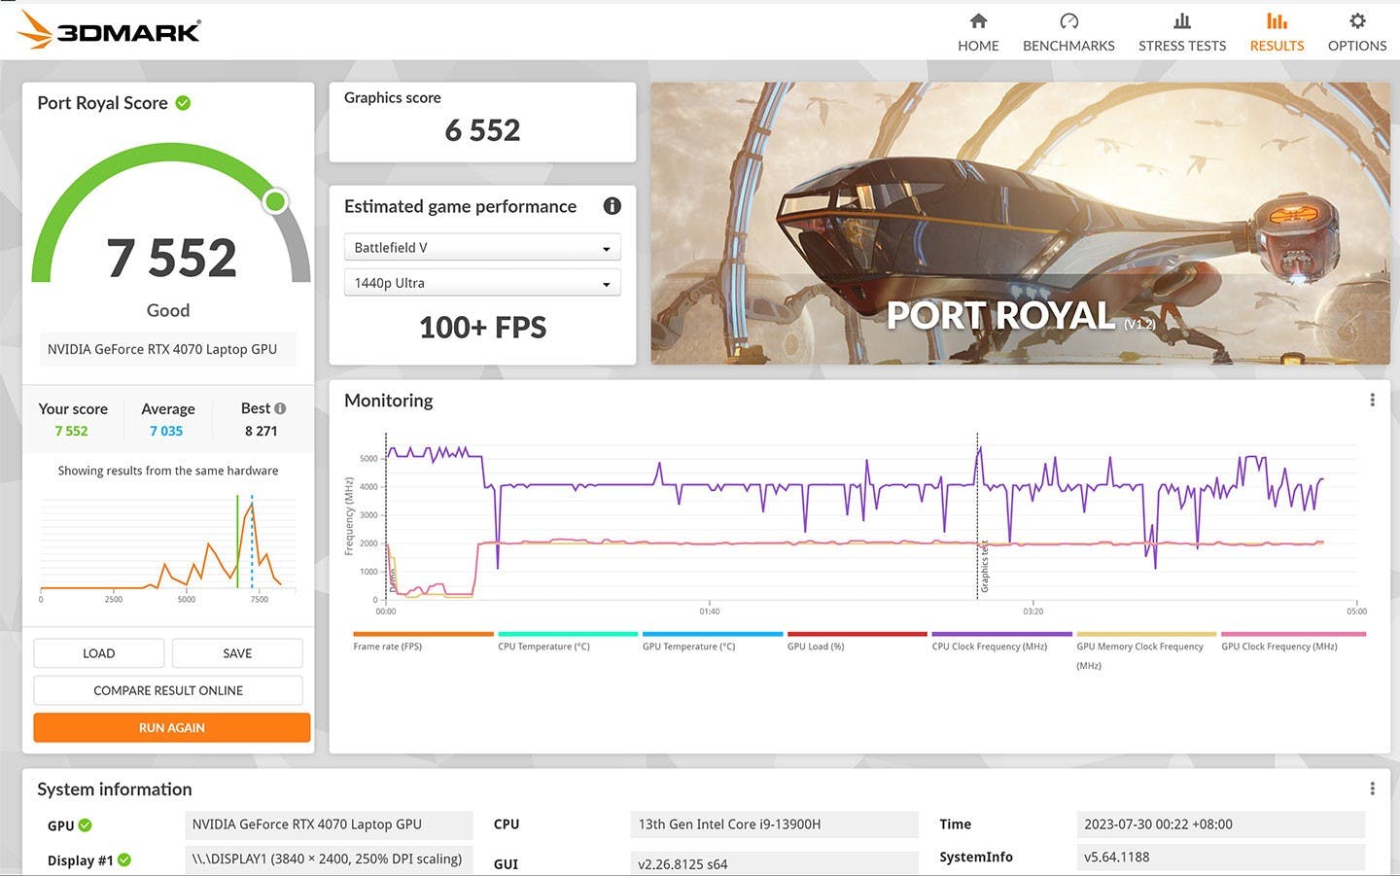Screen dimensions: 1400x876
Task: Open the System information three-dot menu
Action: click(x=1372, y=788)
